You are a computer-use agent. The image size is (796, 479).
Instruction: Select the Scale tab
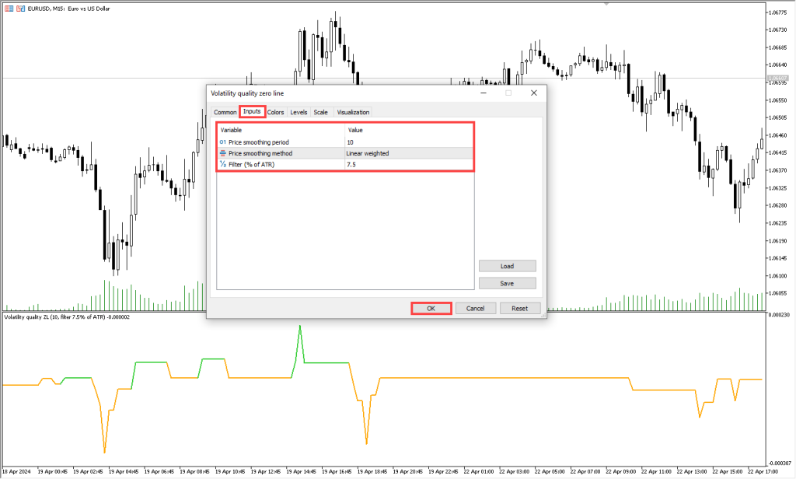(x=321, y=112)
